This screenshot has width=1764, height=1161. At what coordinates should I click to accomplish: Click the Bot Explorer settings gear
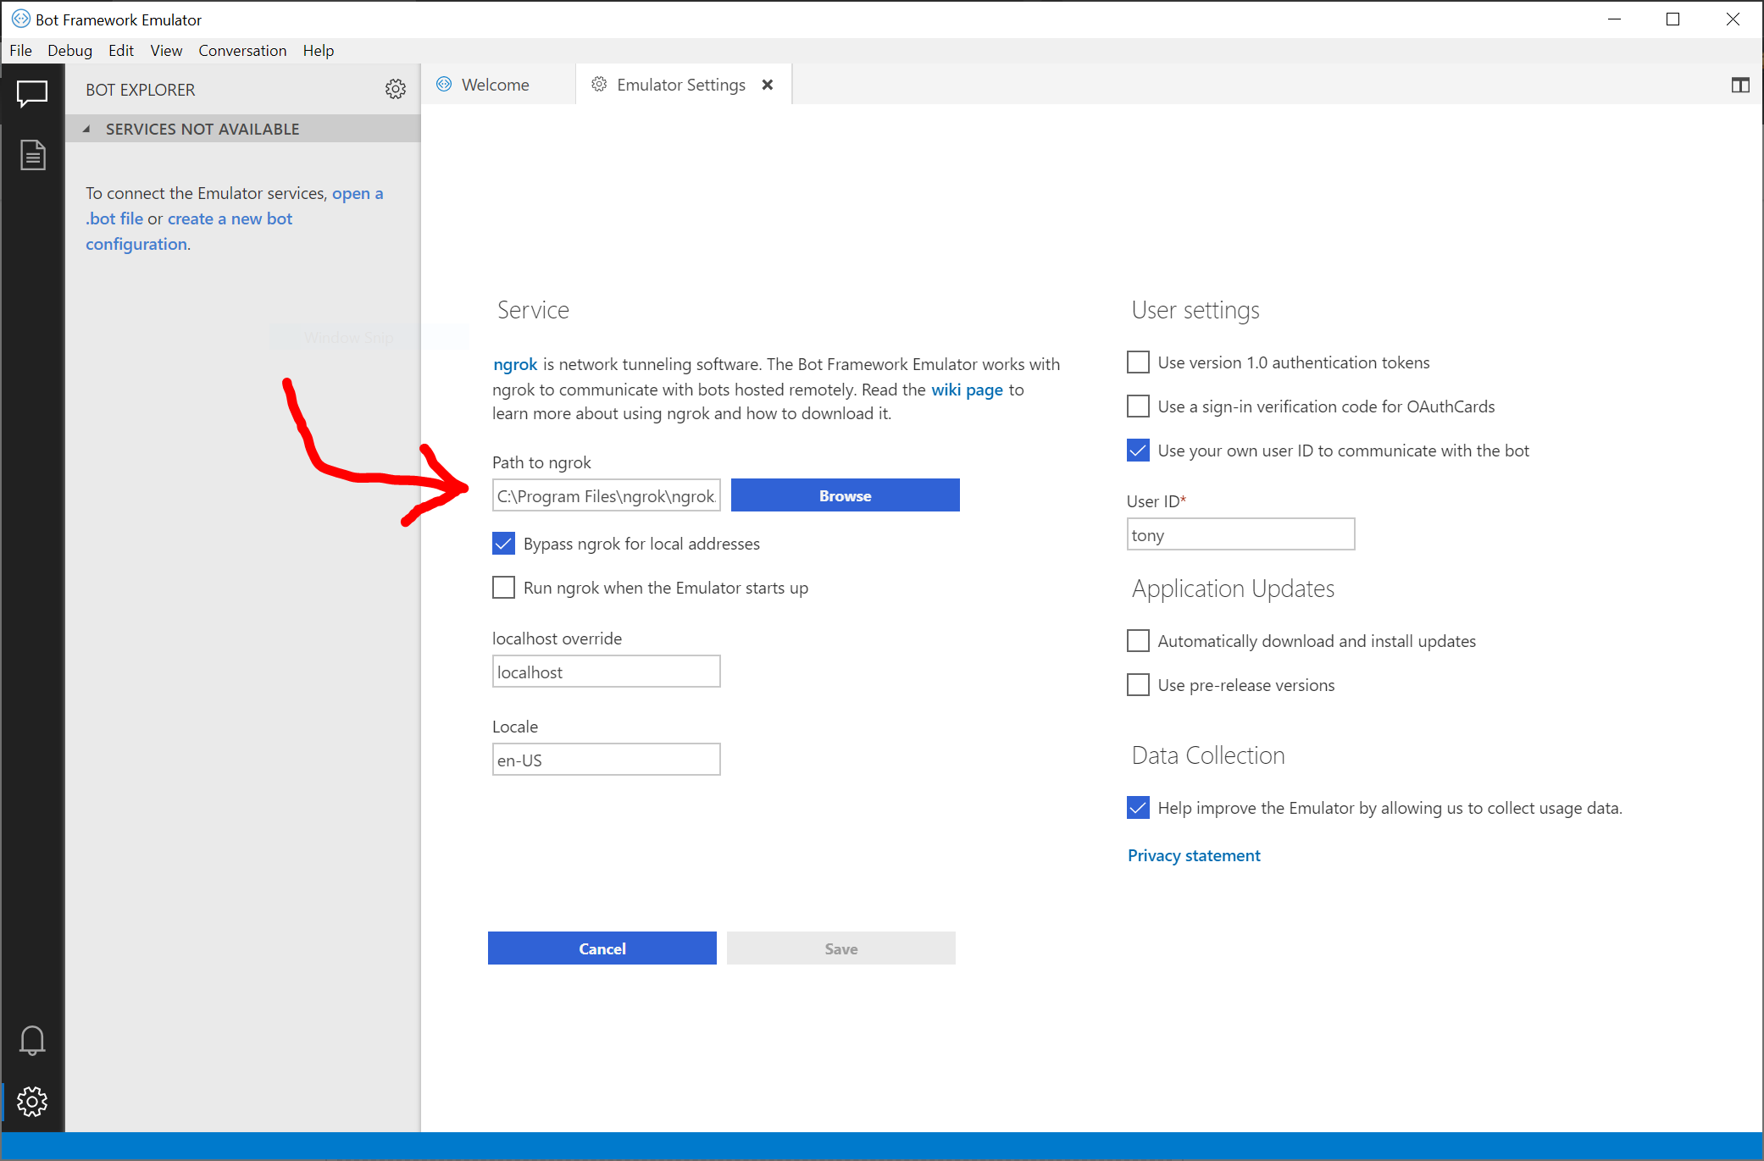pyautogui.click(x=395, y=89)
